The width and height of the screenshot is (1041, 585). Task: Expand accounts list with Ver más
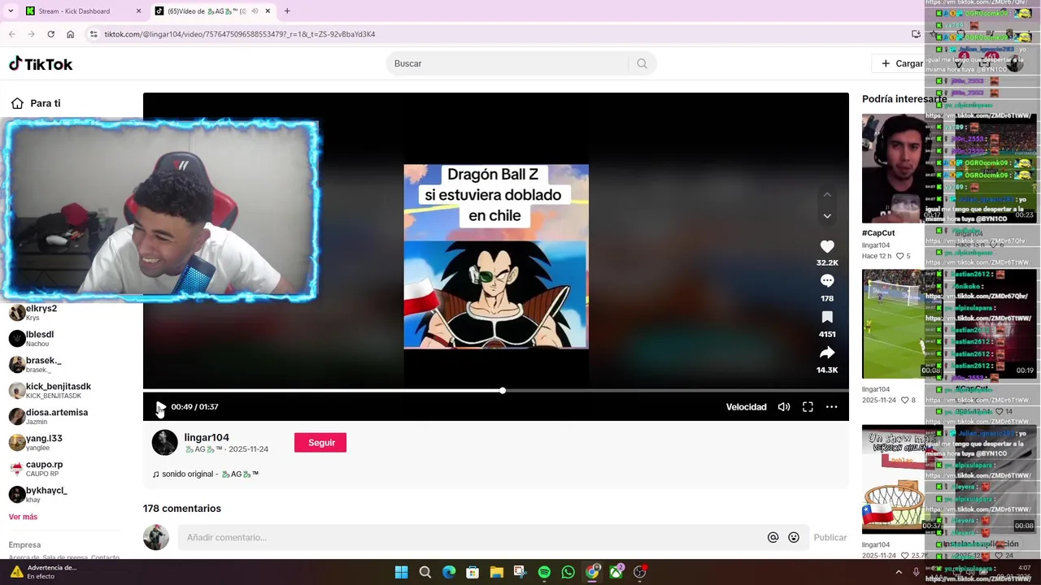[23, 517]
